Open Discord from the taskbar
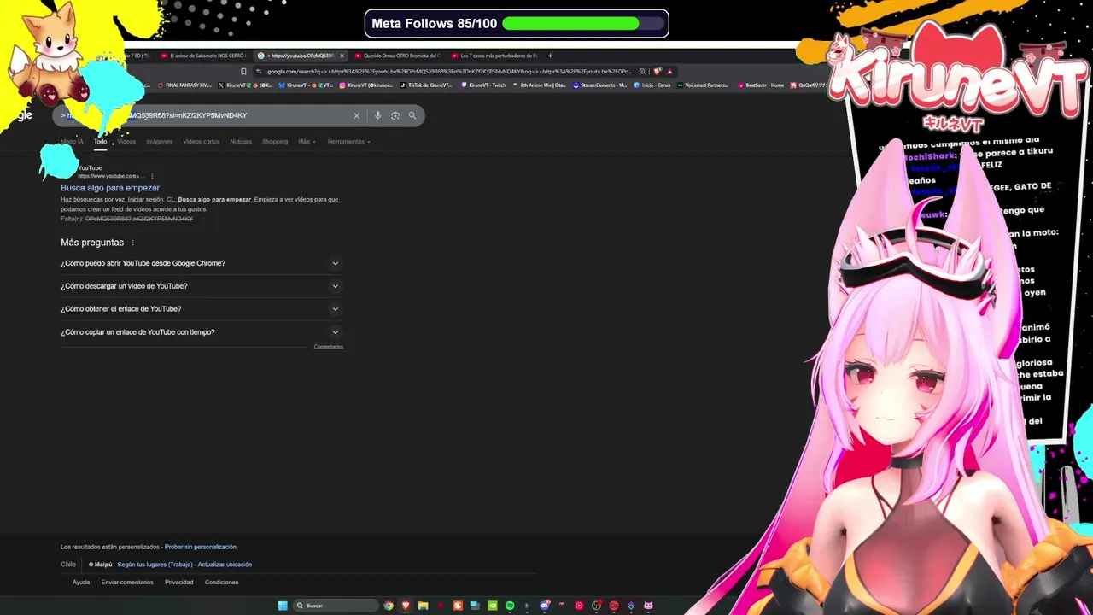The height and width of the screenshot is (615, 1093). (x=545, y=606)
